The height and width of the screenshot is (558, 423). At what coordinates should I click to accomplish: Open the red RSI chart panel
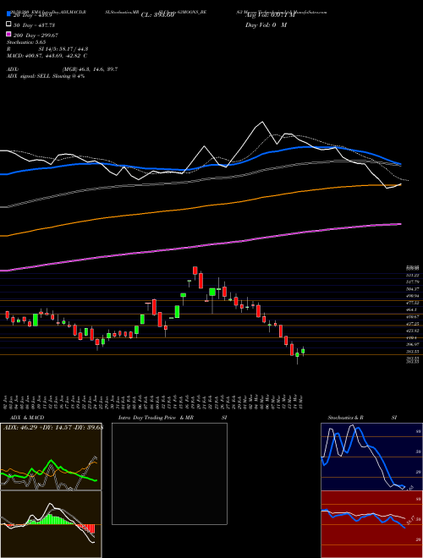coord(371,524)
